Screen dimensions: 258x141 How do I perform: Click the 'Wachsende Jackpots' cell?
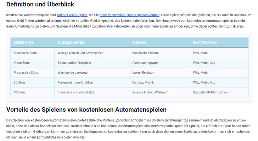point(92,73)
